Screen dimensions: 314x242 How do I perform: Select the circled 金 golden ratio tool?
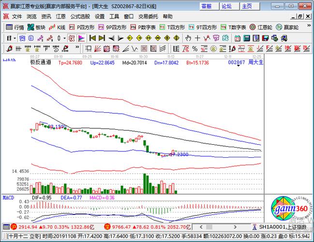coord(213,48)
